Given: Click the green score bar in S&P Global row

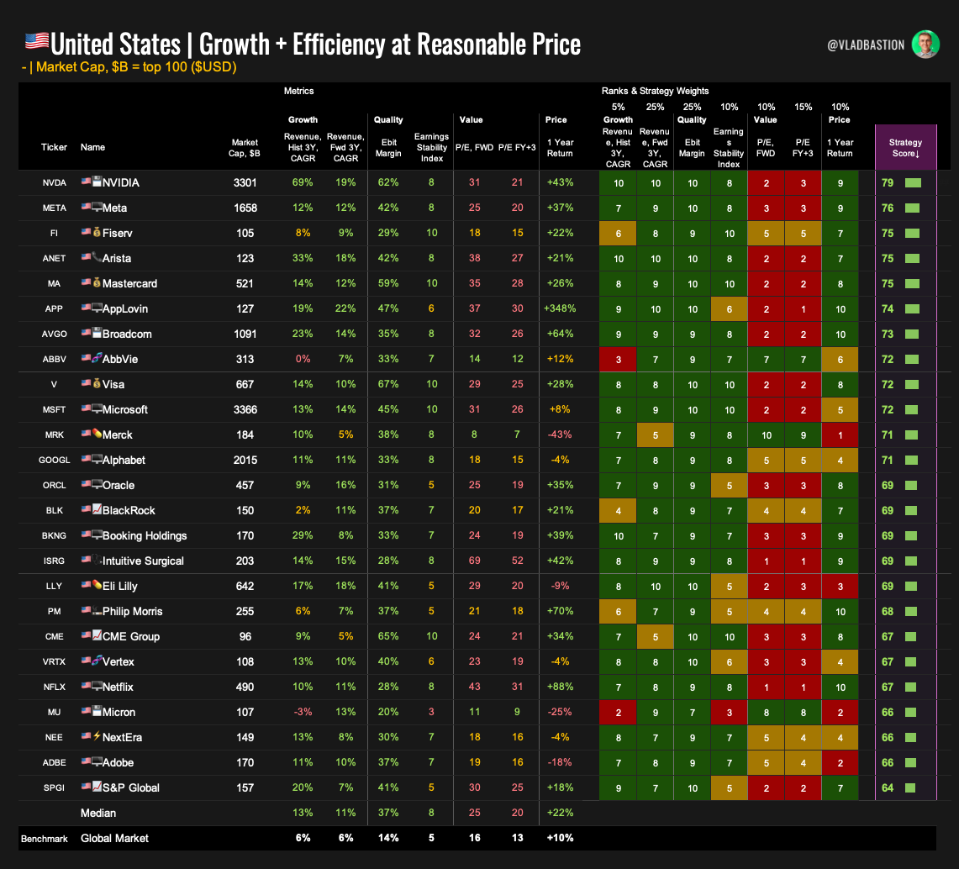Looking at the screenshot, I should 910,787.
